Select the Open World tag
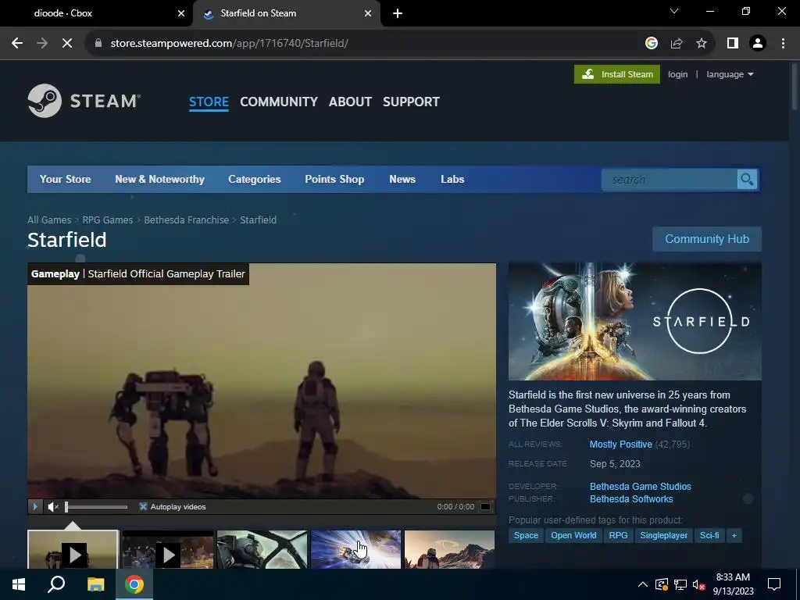 [573, 536]
